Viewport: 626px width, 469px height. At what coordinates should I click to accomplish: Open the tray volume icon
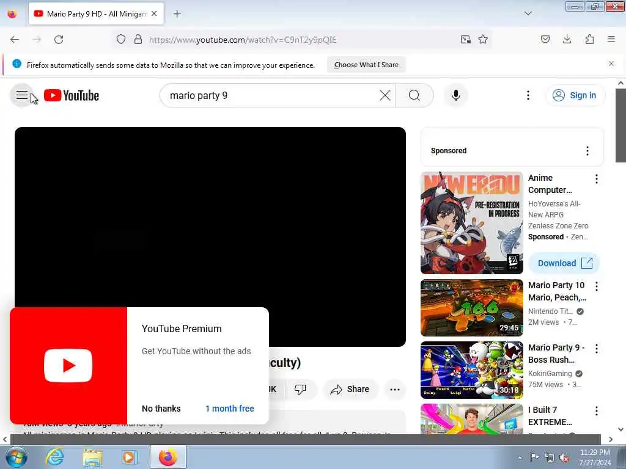click(x=564, y=457)
